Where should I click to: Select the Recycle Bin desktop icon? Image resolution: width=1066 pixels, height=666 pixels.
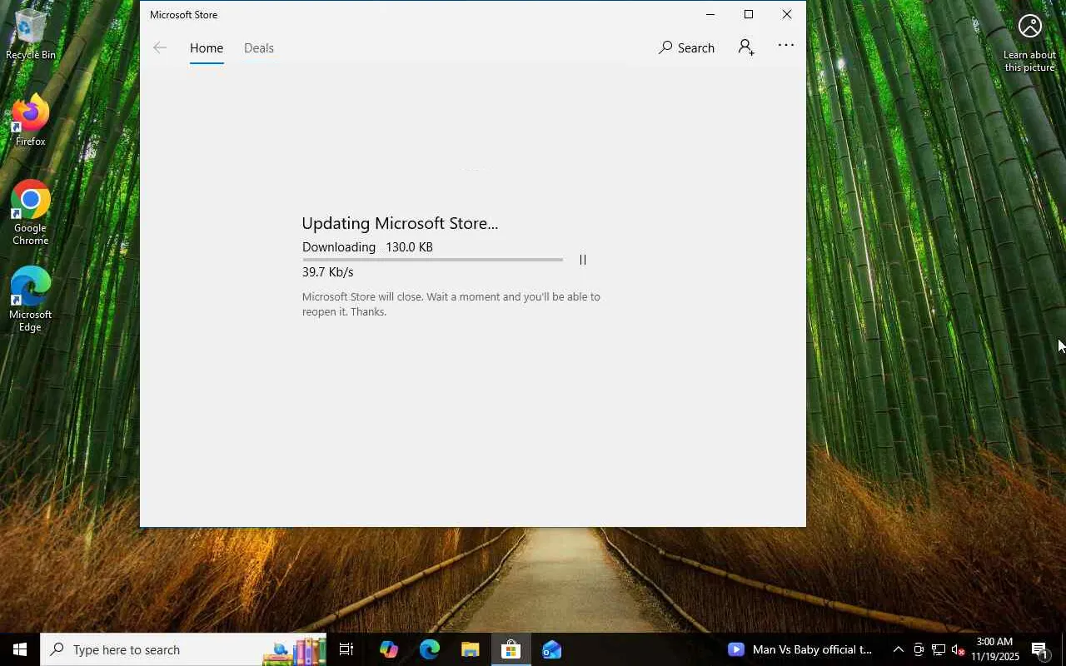click(31, 34)
